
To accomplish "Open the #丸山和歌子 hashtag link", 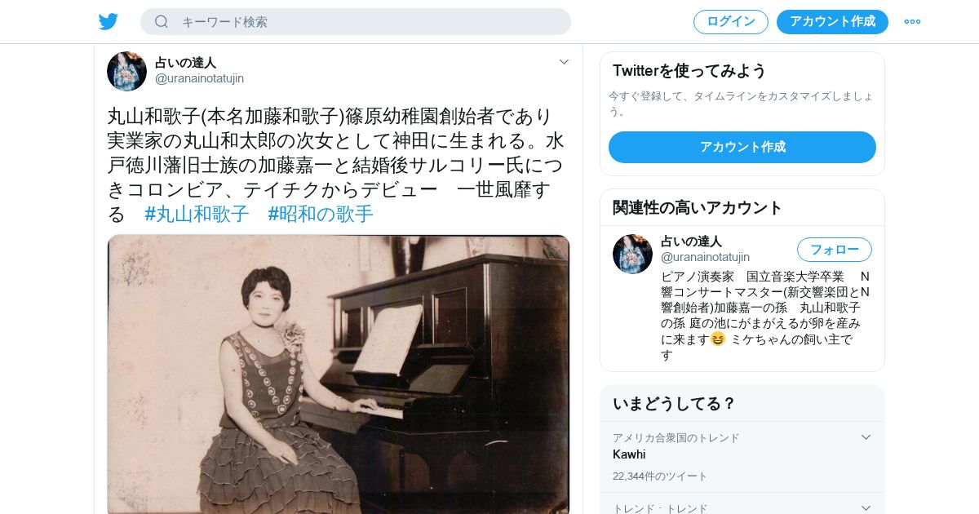I will pyautogui.click(x=197, y=215).
